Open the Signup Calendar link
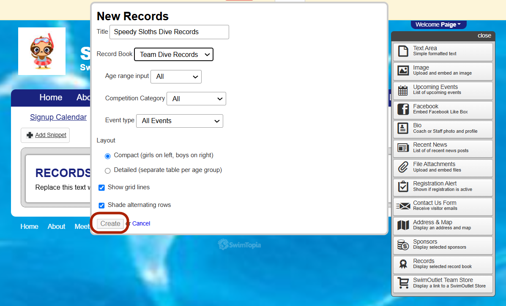Viewport: 506px width, 306px height. pyautogui.click(x=58, y=117)
